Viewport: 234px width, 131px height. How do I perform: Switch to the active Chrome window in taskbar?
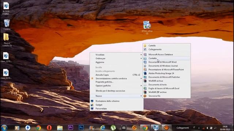click(x=145, y=128)
